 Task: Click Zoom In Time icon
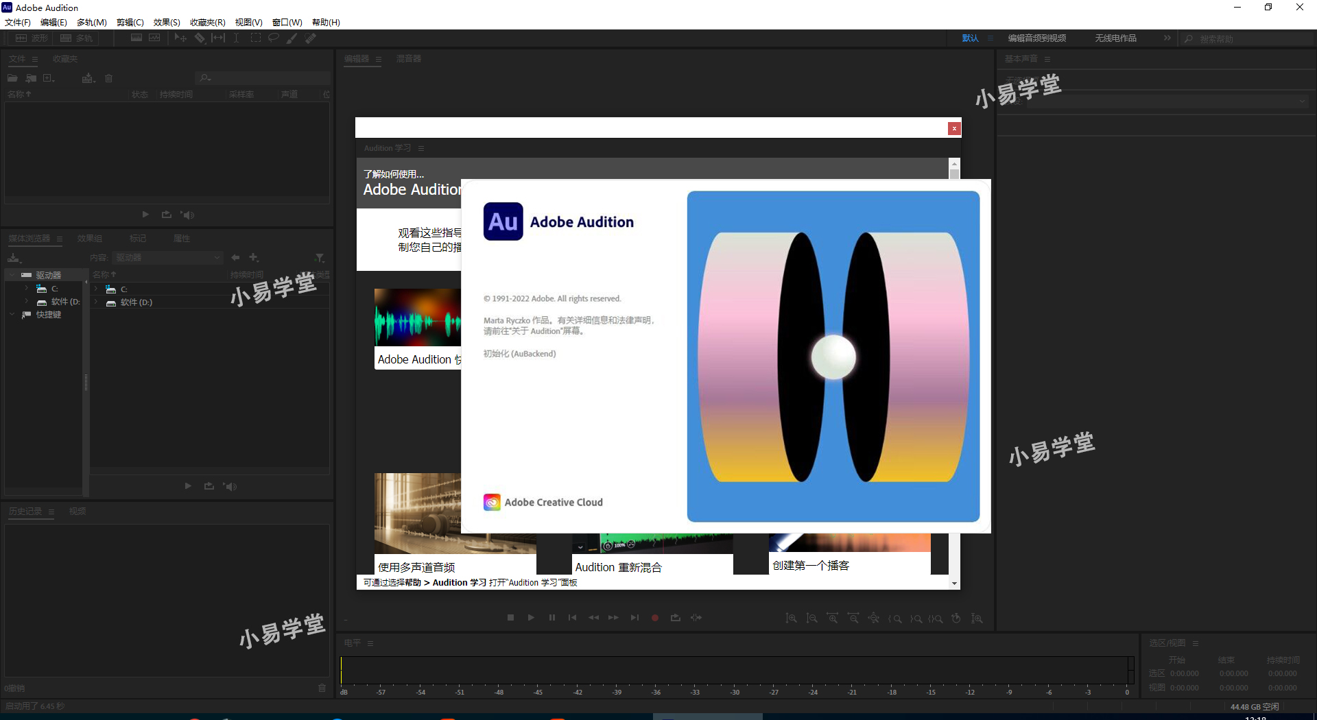pos(832,619)
